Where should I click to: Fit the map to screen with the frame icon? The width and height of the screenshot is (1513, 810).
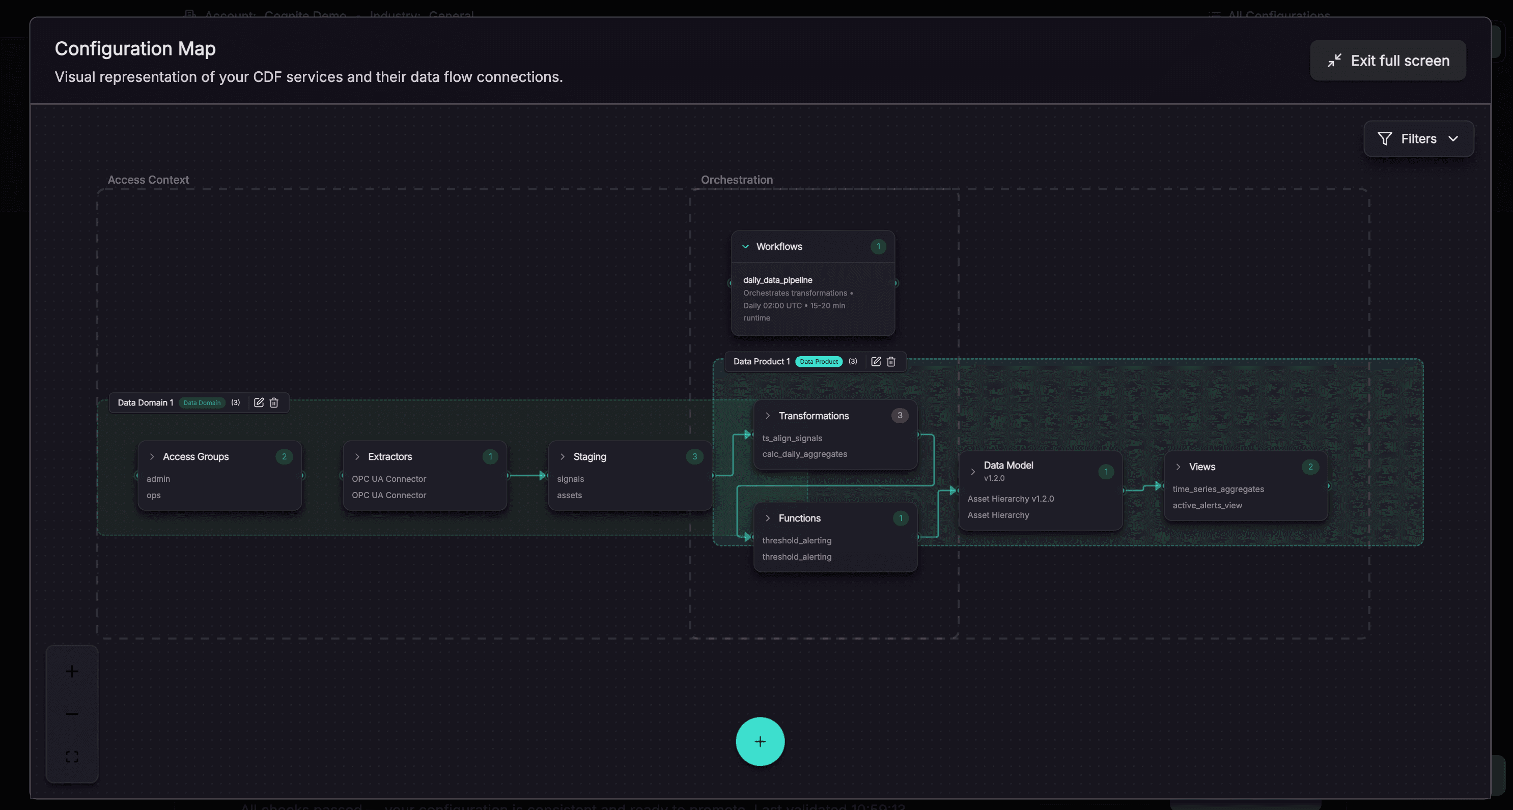click(x=72, y=756)
